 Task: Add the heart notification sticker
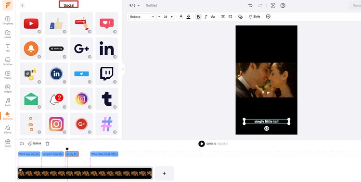(106, 24)
